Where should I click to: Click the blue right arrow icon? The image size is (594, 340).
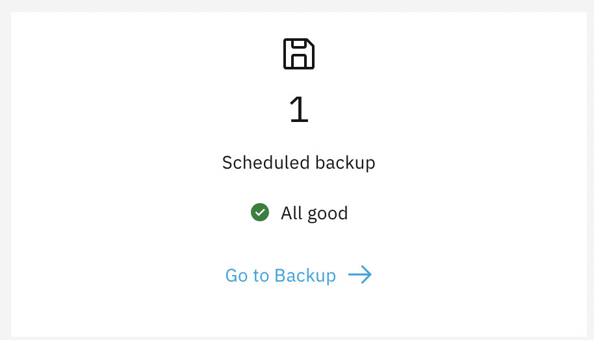click(360, 274)
